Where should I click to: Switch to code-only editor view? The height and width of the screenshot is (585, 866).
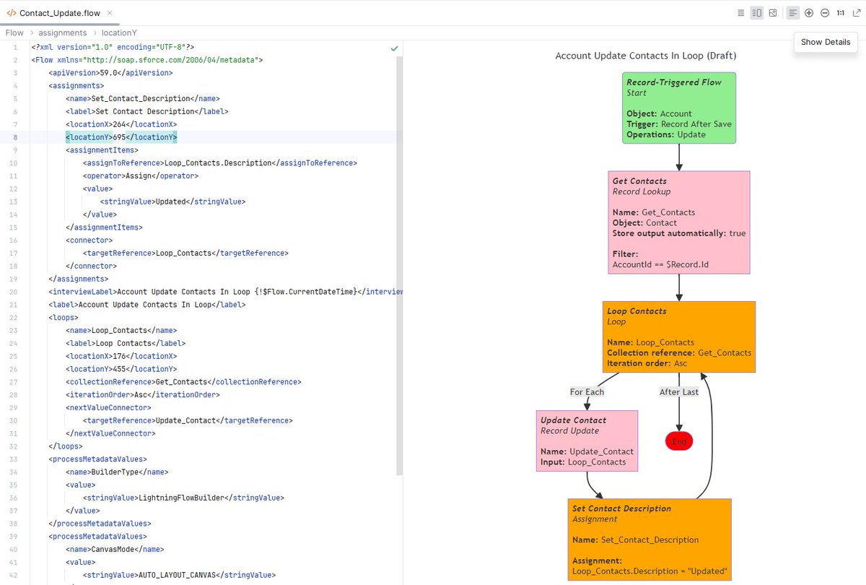tap(742, 12)
